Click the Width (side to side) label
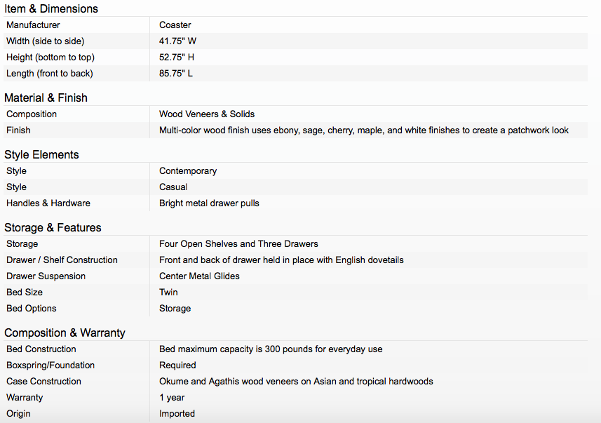The width and height of the screenshot is (601, 423). 45,41
